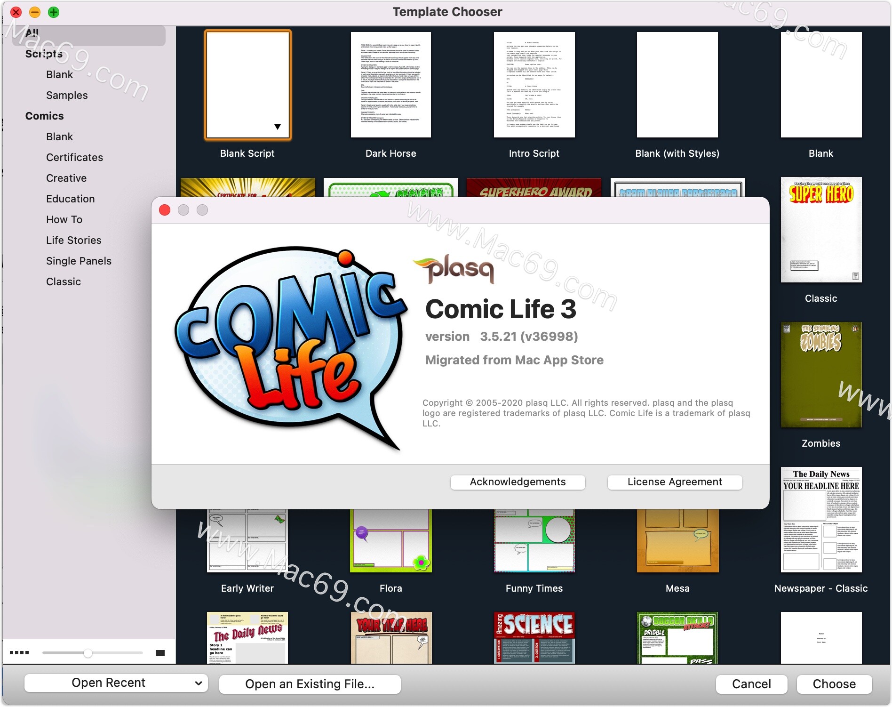This screenshot has width=892, height=707.
Task: Select the Blank Script template thumbnail
Action: coord(247,85)
